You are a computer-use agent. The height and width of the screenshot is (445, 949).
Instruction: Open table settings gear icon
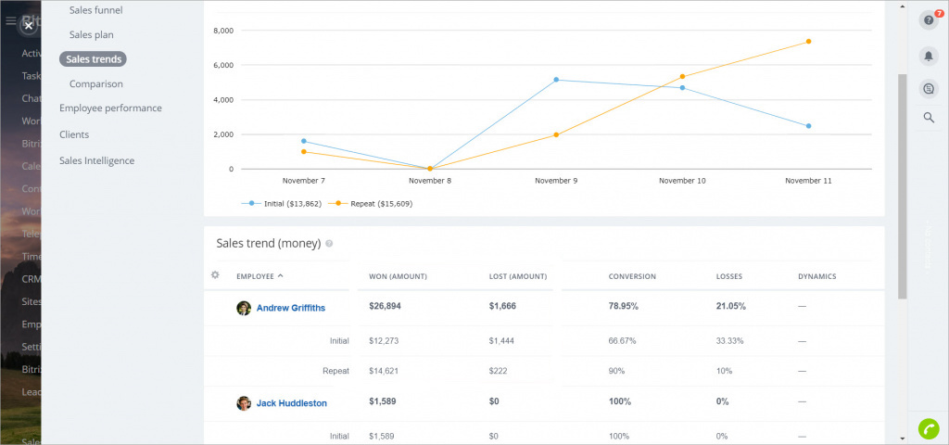coord(215,275)
